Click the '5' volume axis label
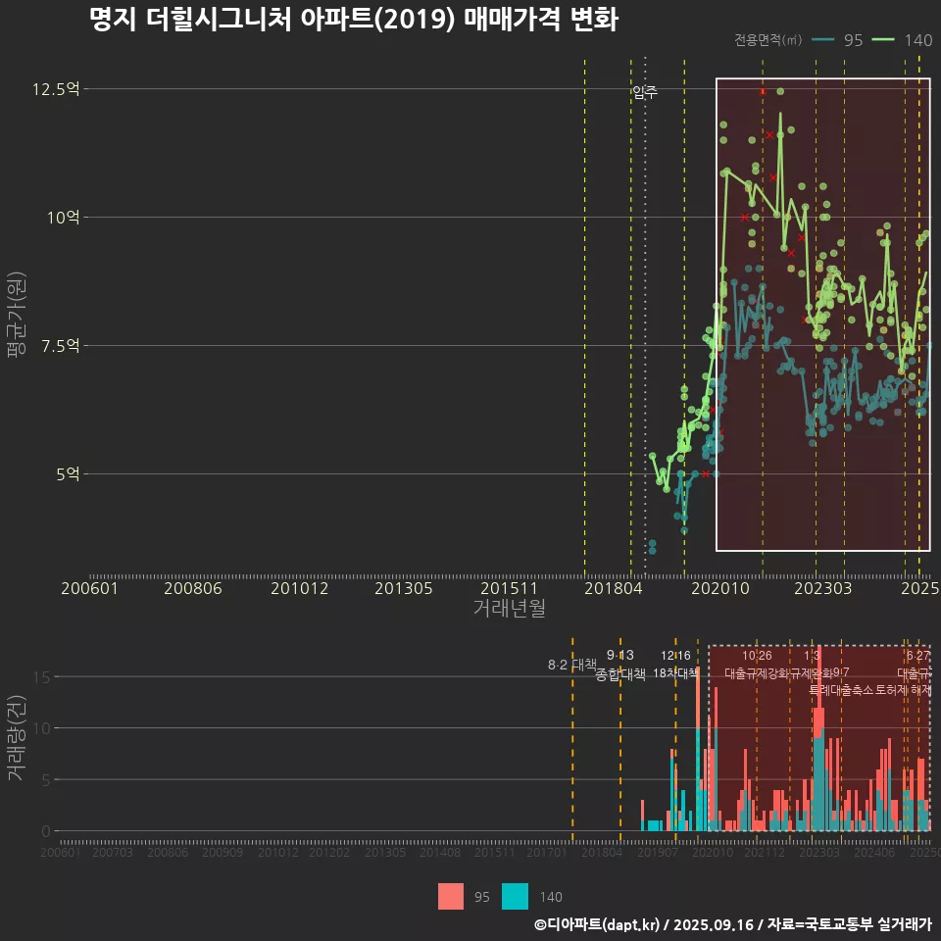Viewport: 941px width, 941px height. click(x=46, y=780)
